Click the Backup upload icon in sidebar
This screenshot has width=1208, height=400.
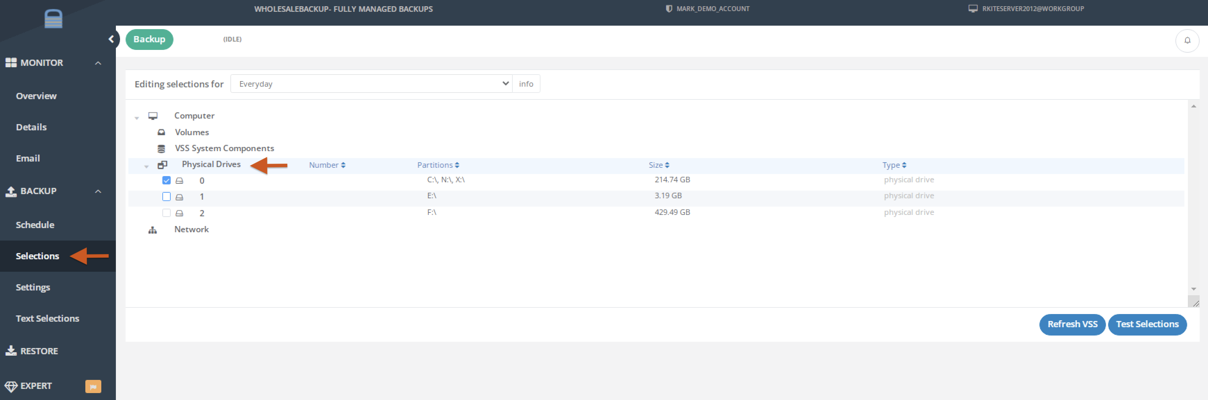pos(11,191)
